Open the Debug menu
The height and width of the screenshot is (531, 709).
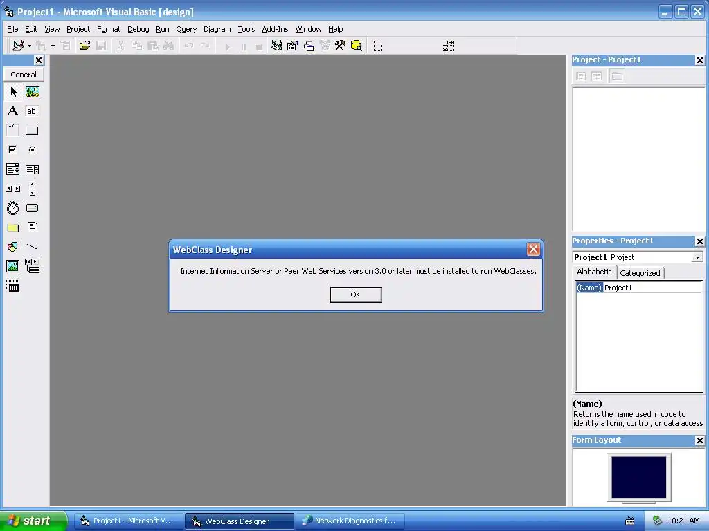click(138, 29)
